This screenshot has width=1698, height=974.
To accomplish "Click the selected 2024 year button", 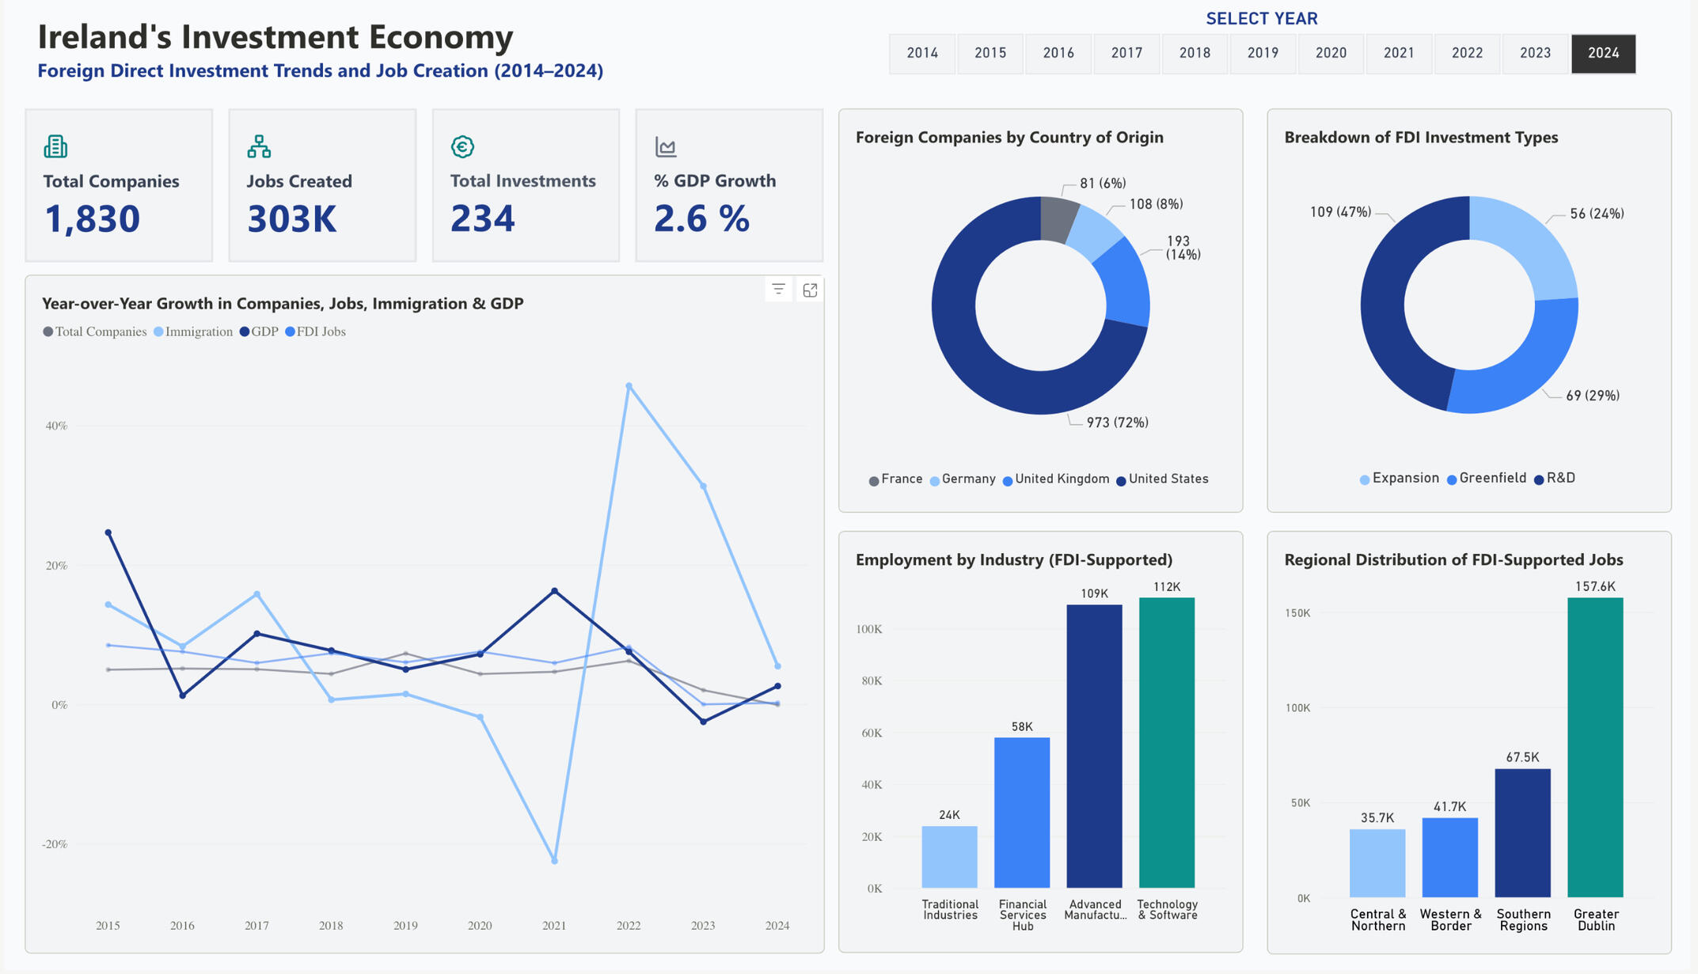I will tap(1603, 53).
